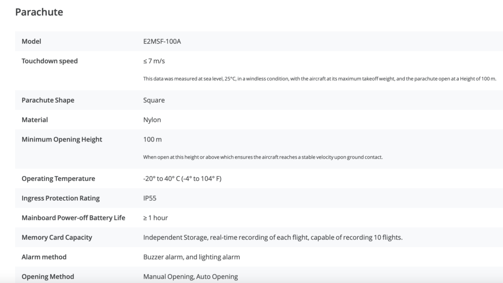Image resolution: width=503 pixels, height=283 pixels.
Task: Click the stable velocity footnote text
Action: [263, 157]
